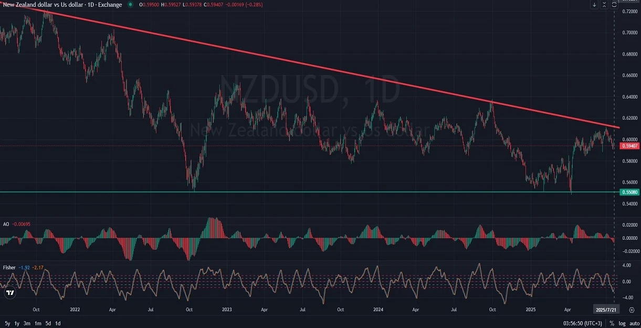This screenshot has height=328, width=641.
Task: Click the New Zealand dollar vs US dollar title
Action: (62, 5)
